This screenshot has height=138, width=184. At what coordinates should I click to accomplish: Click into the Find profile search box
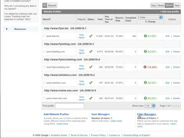coord(70,106)
